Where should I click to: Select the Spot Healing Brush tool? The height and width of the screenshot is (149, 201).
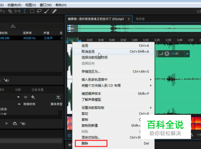tap(54, 11)
